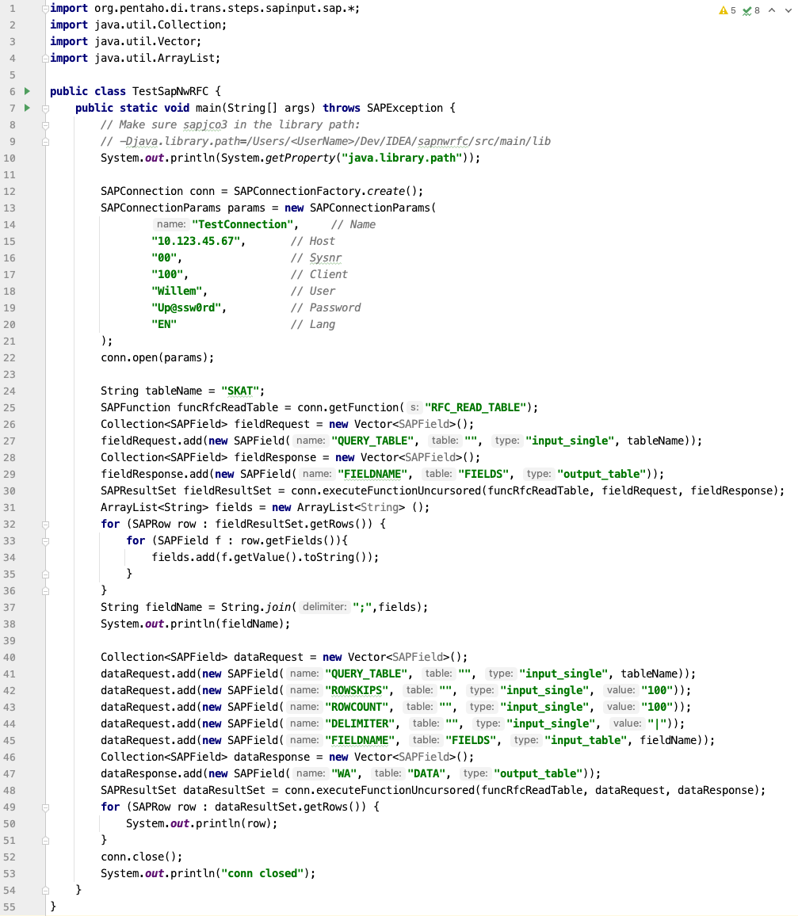Image resolution: width=798 pixels, height=916 pixels.
Task: Click executeFunctionUncursored on line 30
Action: point(402,490)
